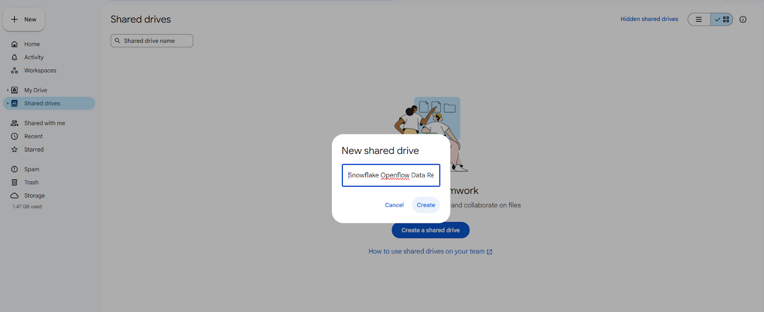
Task: Click the search magnifier icon
Action: (117, 41)
